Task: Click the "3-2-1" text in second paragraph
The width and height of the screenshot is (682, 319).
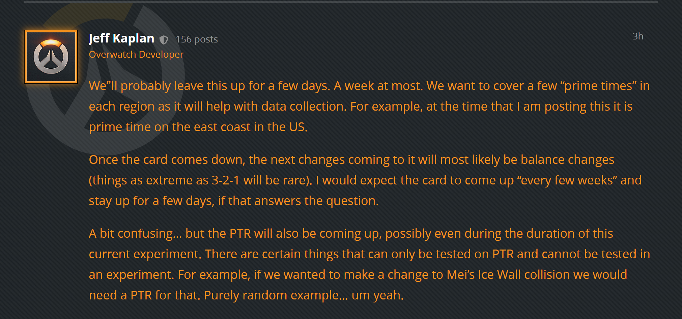Action: point(226,180)
